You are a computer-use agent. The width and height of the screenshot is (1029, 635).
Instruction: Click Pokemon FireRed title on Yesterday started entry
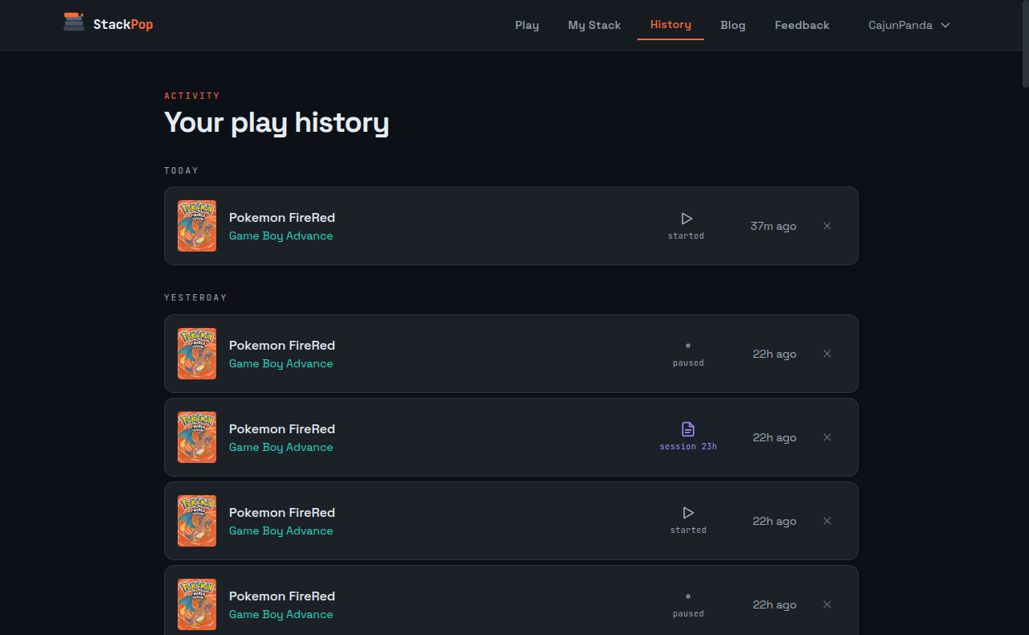click(281, 512)
